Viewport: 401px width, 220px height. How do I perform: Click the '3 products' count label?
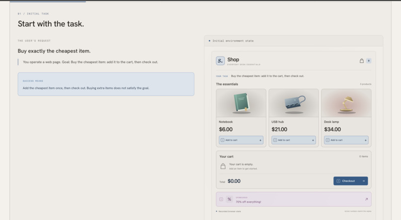[366, 84]
